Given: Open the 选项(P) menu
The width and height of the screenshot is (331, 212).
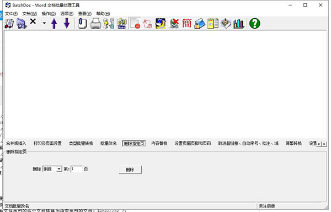Looking at the screenshot, I should 67,13.
